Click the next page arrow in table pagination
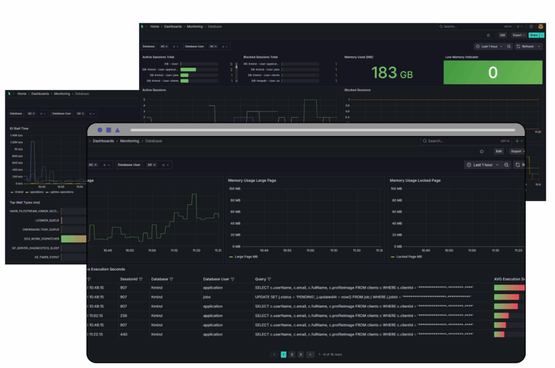The width and height of the screenshot is (555, 368). (310, 354)
